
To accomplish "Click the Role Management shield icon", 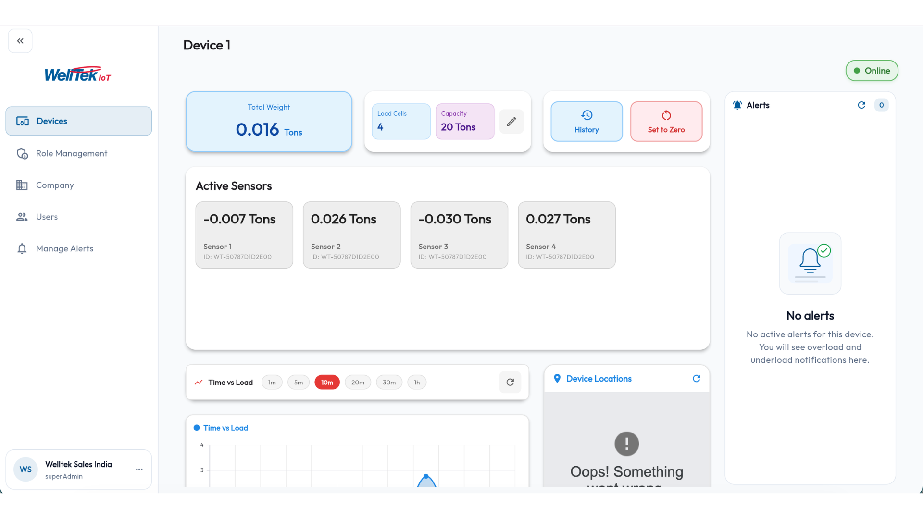I will pyautogui.click(x=22, y=153).
